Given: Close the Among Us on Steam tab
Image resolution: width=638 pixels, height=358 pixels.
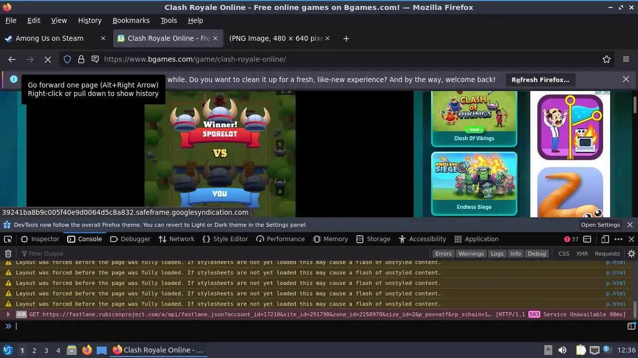Looking at the screenshot, I should point(103,38).
